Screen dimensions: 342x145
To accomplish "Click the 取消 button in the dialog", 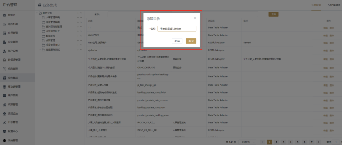I will (x=177, y=41).
